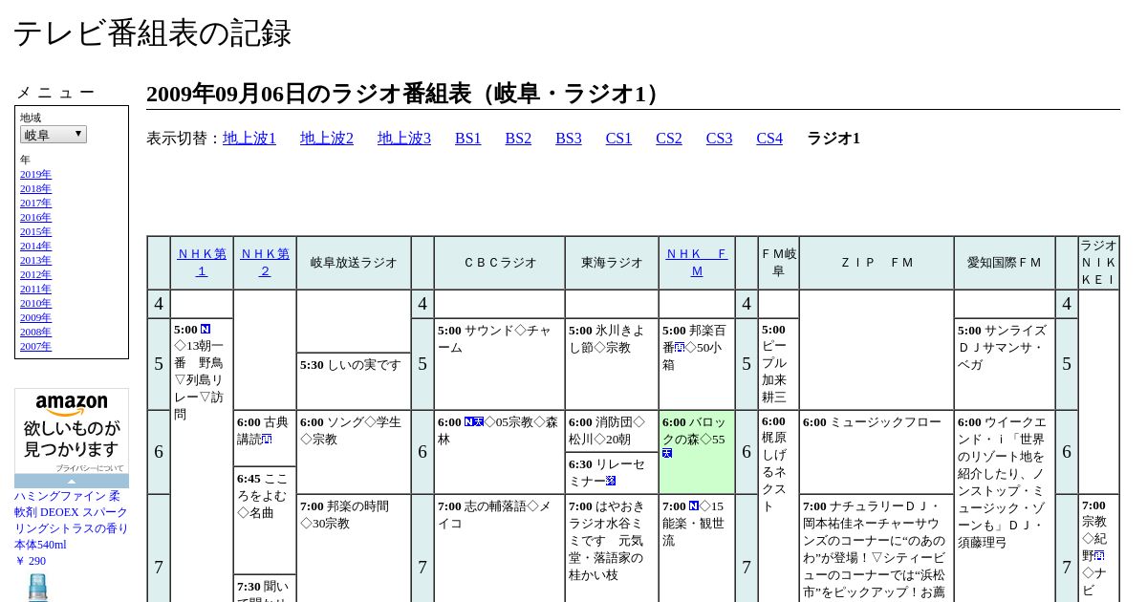Image resolution: width=1147 pixels, height=602 pixels.
Task: Go to the 2017年 archive
Action: tap(36, 203)
